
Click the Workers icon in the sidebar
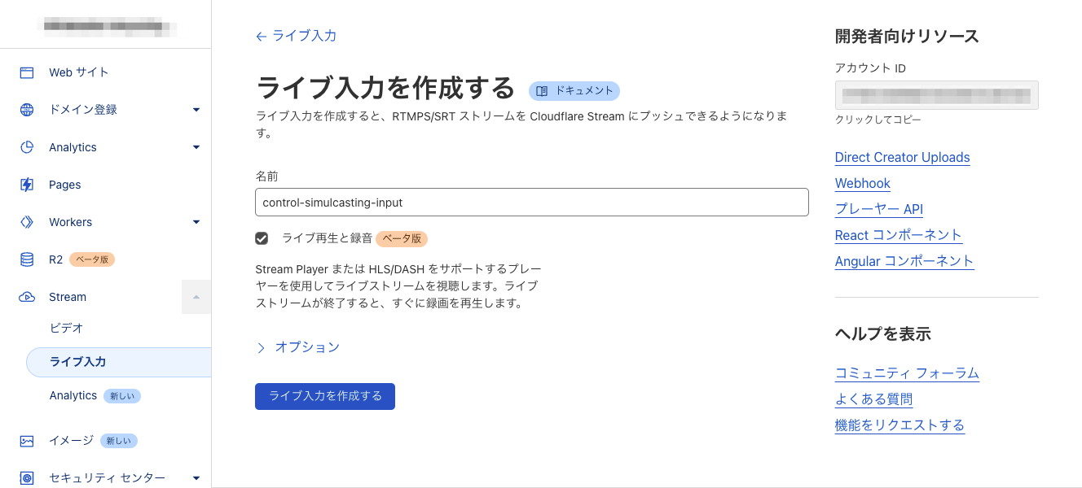(x=26, y=222)
